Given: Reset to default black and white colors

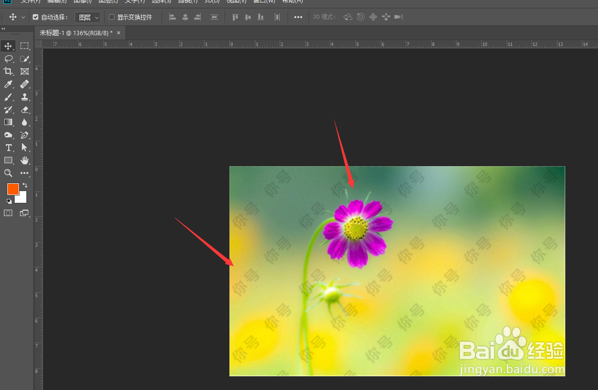Looking at the screenshot, I should point(9,201).
